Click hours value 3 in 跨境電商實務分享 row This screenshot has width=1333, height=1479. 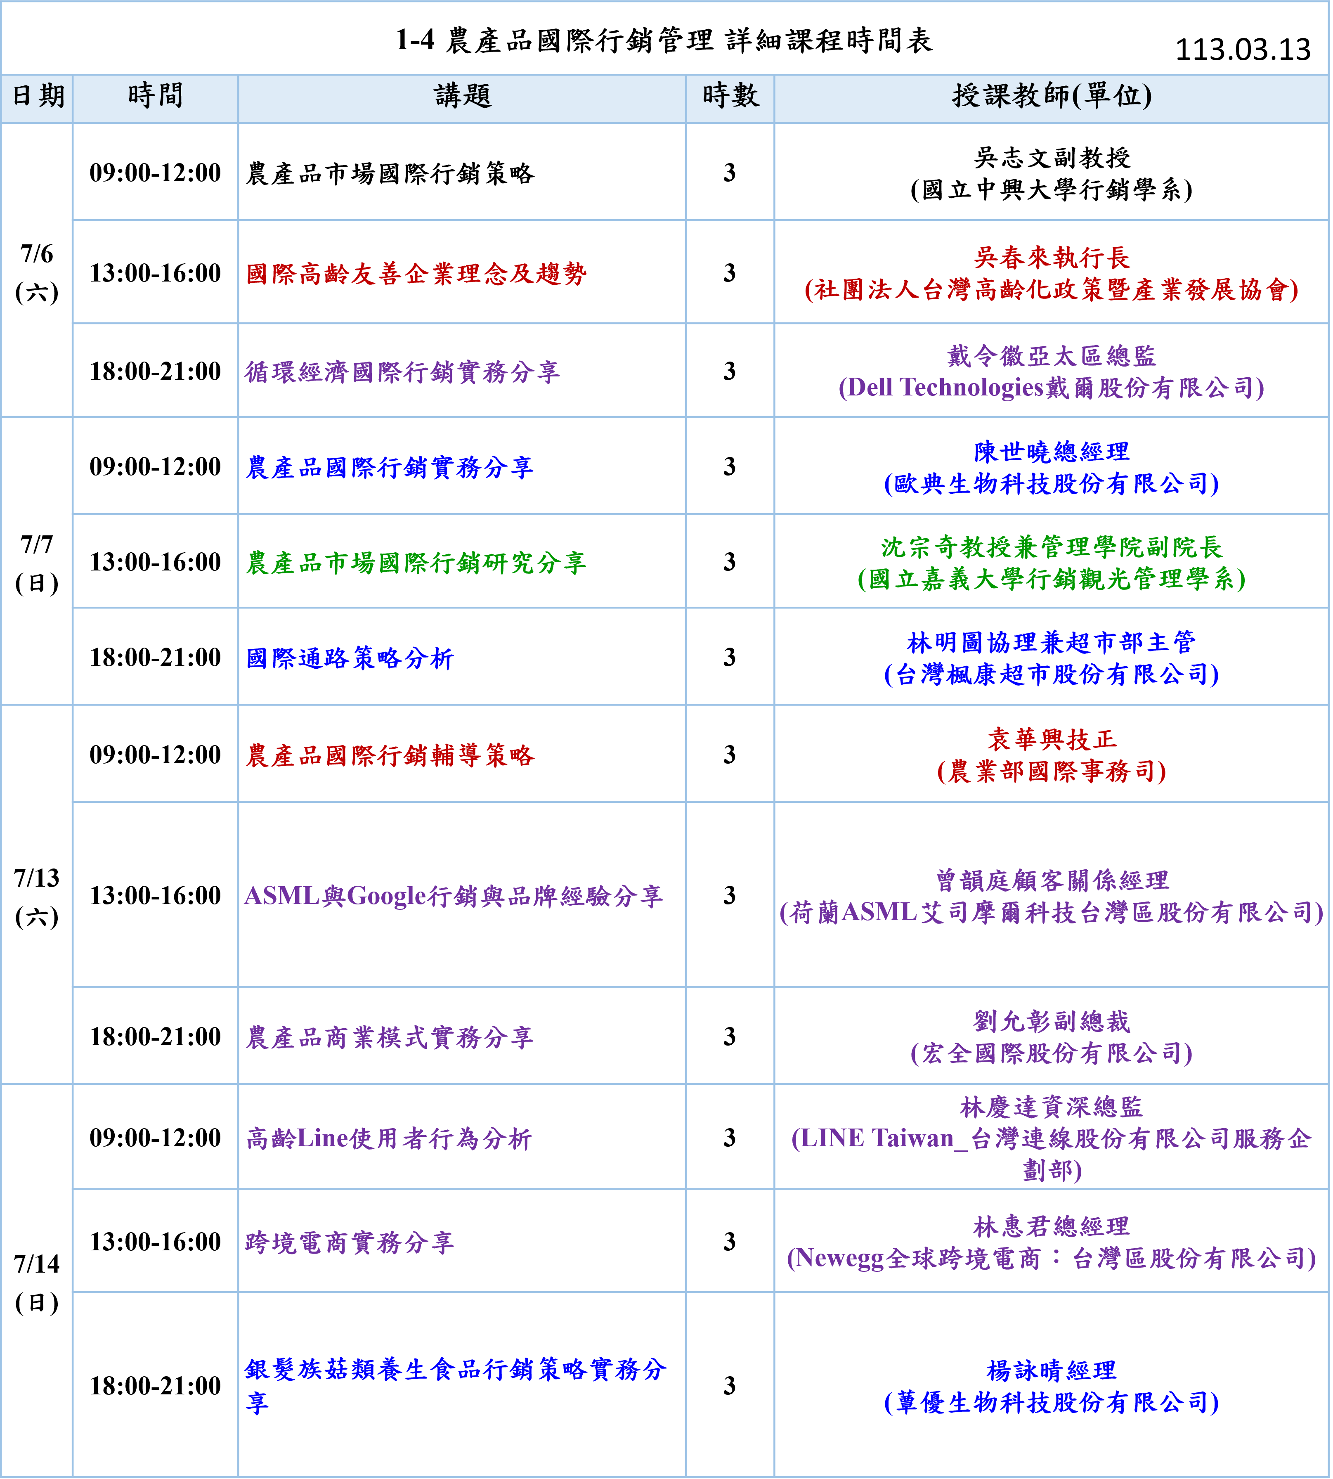pos(730,1242)
